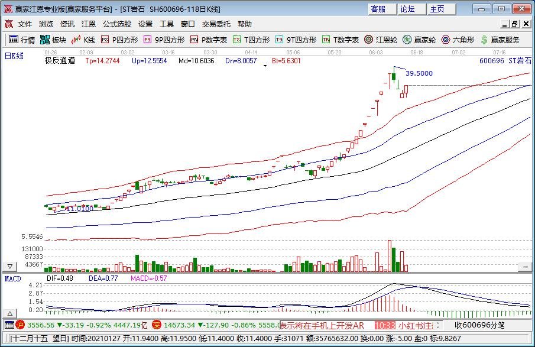Click the DEA=0.77 readout

103,278
